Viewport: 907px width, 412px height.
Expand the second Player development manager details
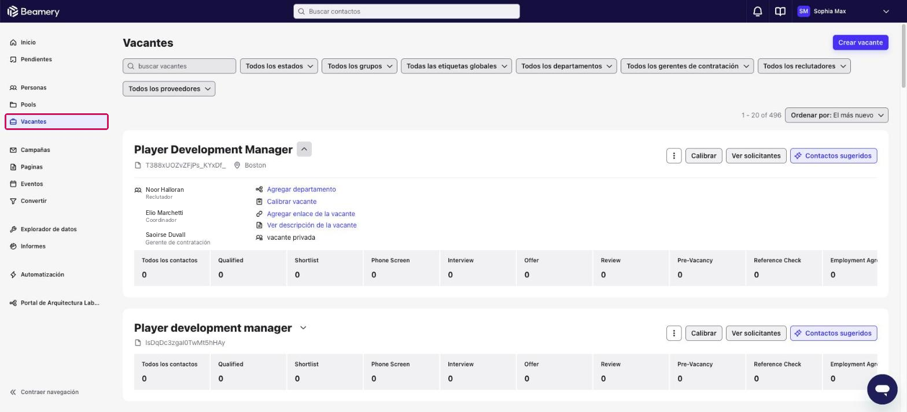click(x=303, y=328)
